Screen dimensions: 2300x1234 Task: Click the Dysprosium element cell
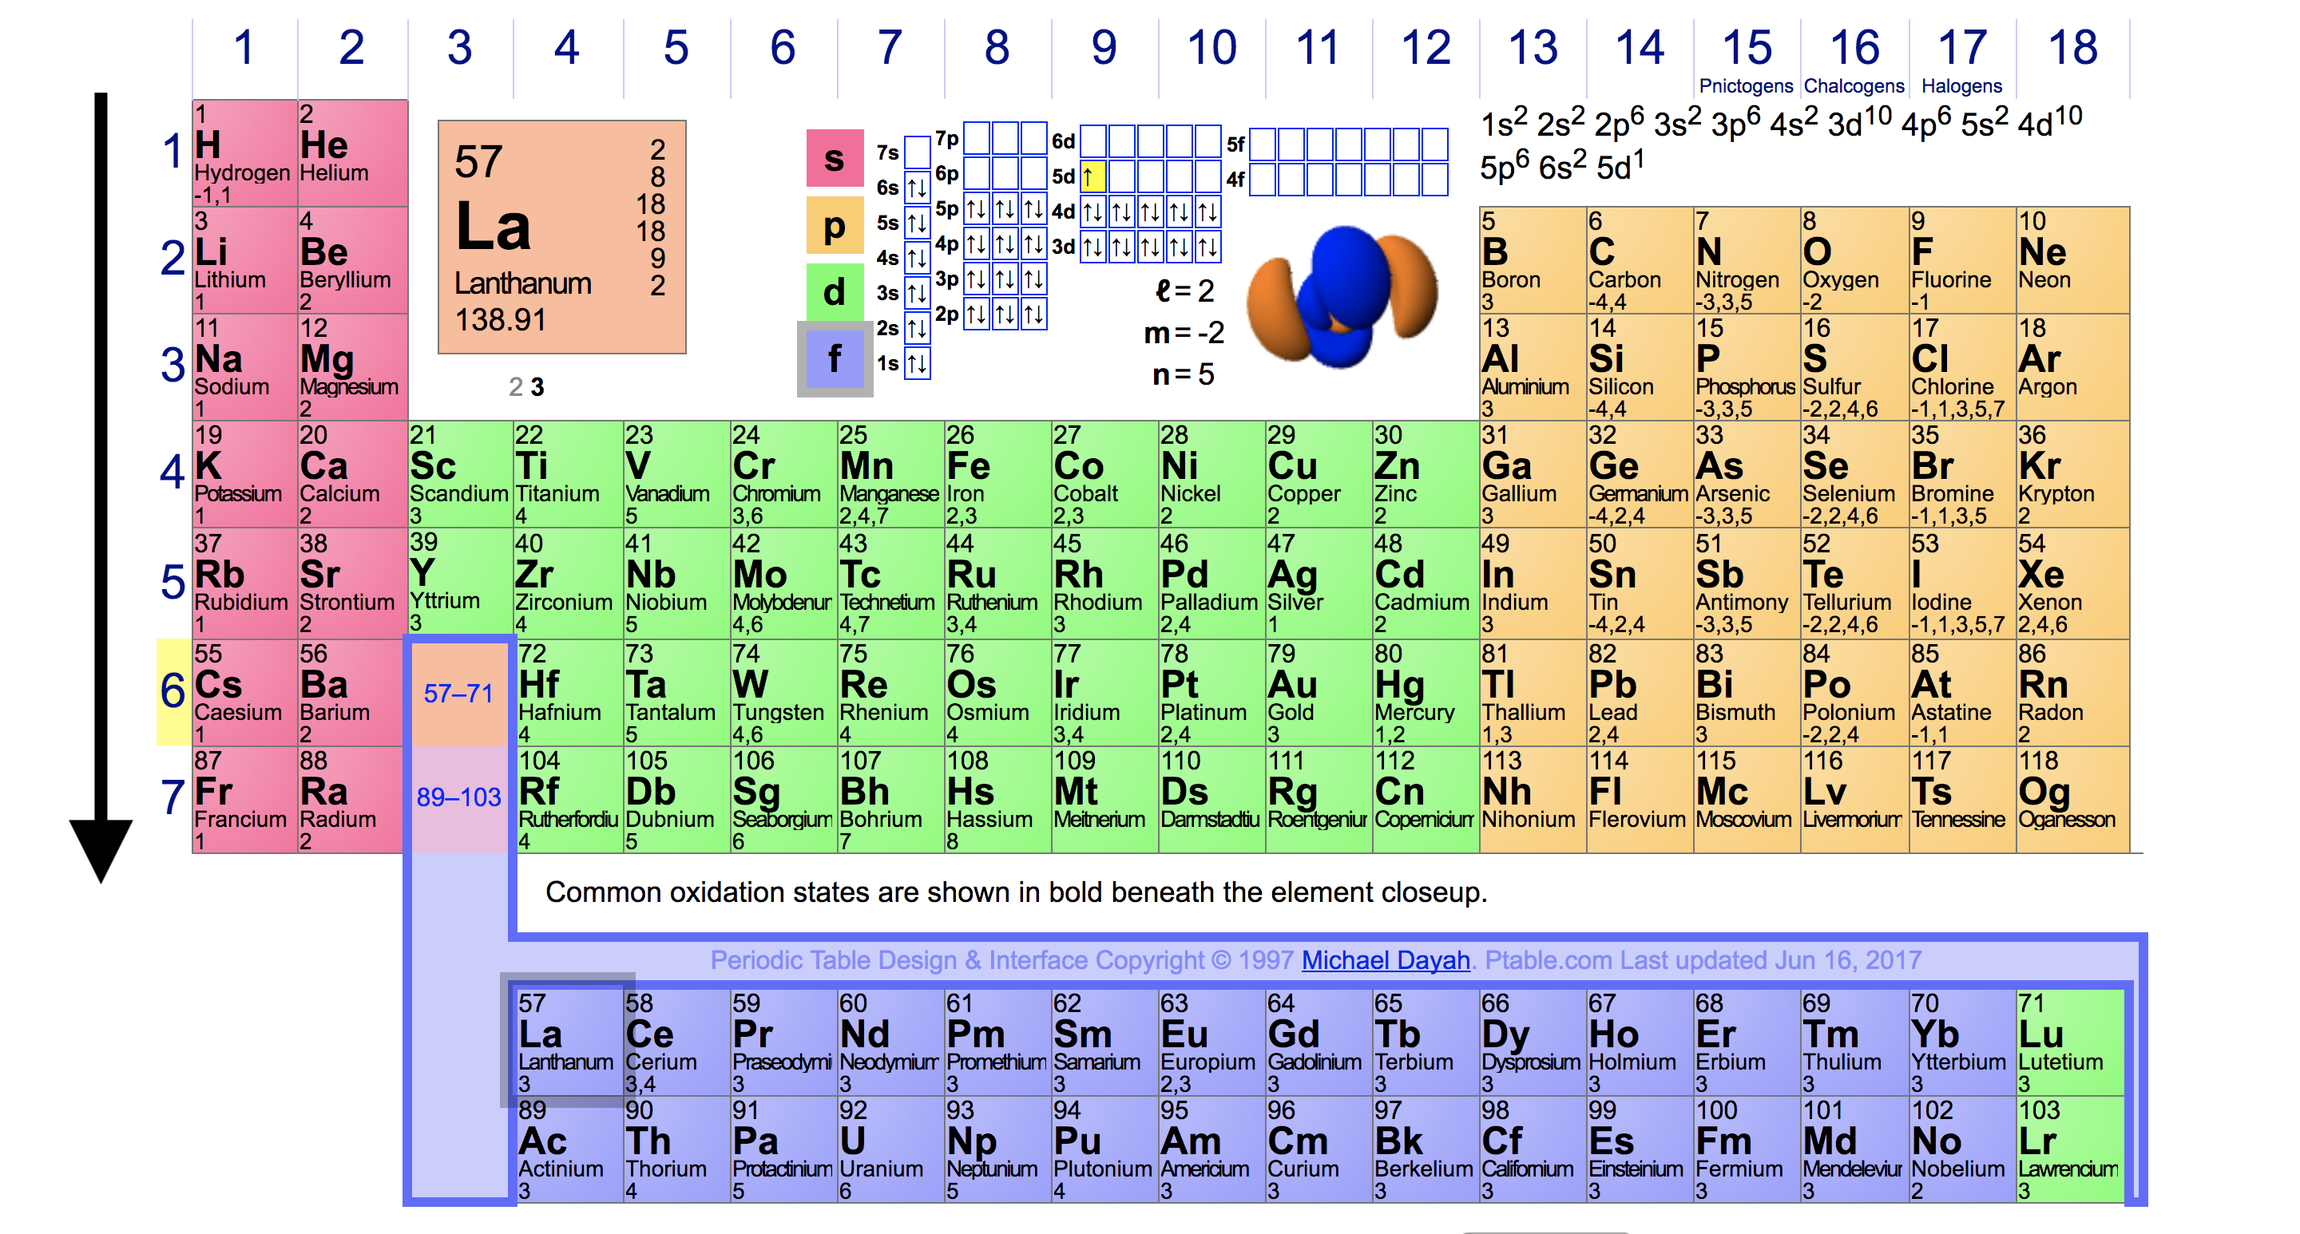[1533, 1042]
